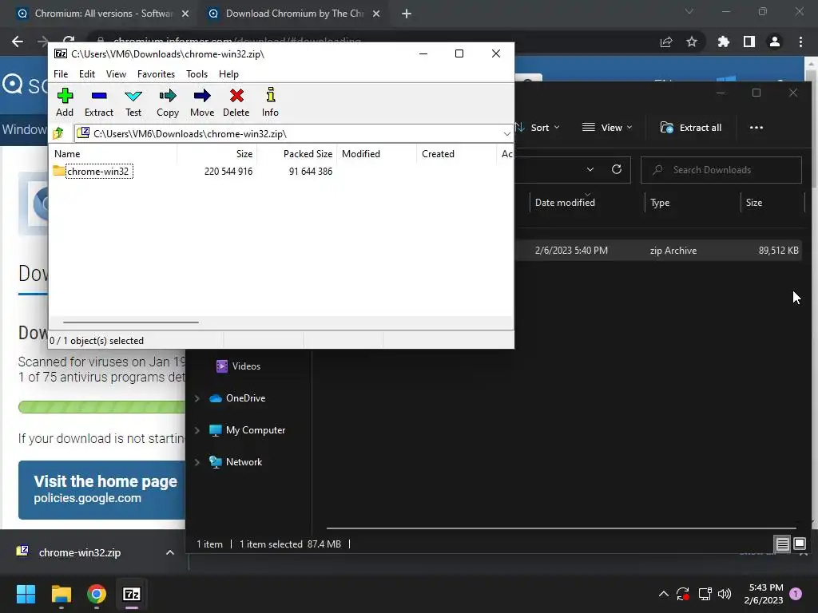
Task: Open Chrome from the taskbar
Action: click(x=97, y=594)
